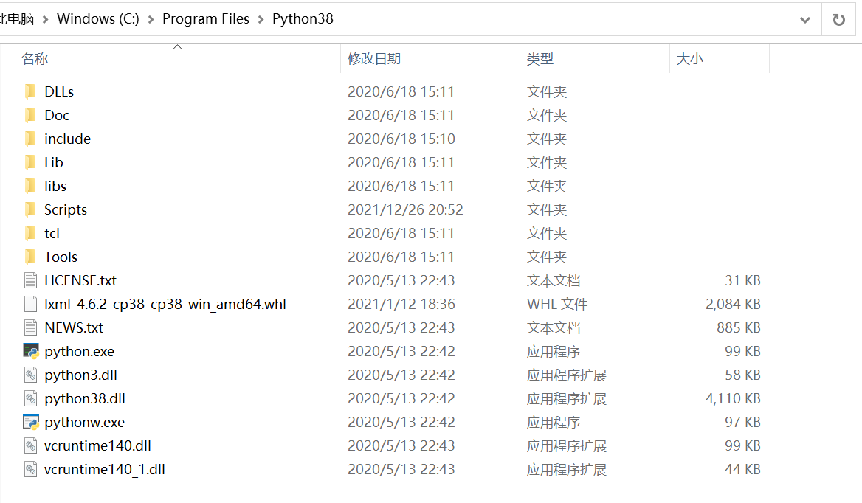Select the pythonw.exe file name
The image size is (862, 503).
pyautogui.click(x=85, y=423)
